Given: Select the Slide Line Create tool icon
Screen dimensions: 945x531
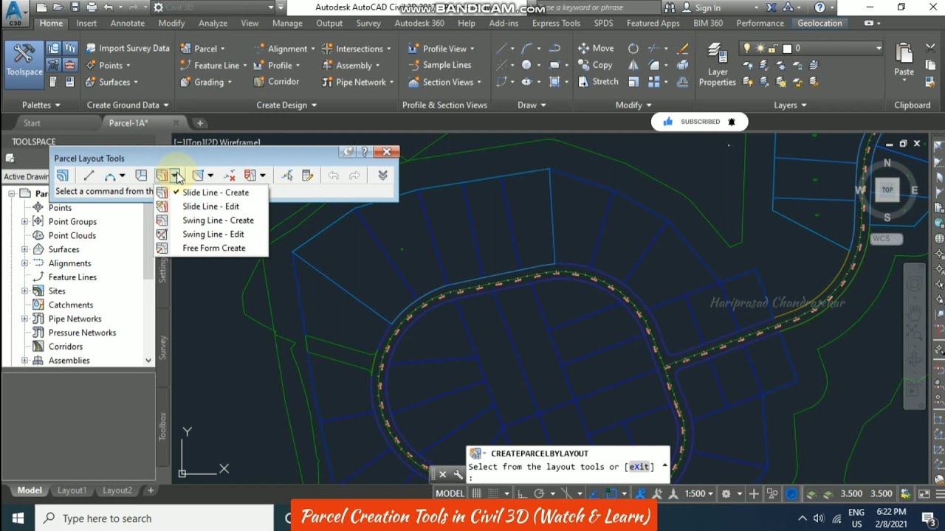Looking at the screenshot, I should (x=162, y=176).
